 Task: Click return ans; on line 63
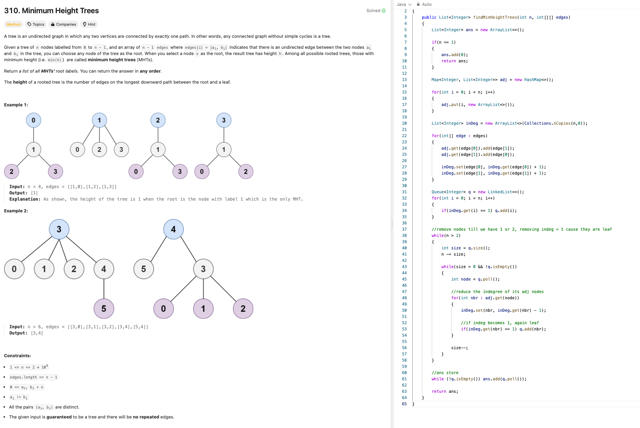[445, 391]
